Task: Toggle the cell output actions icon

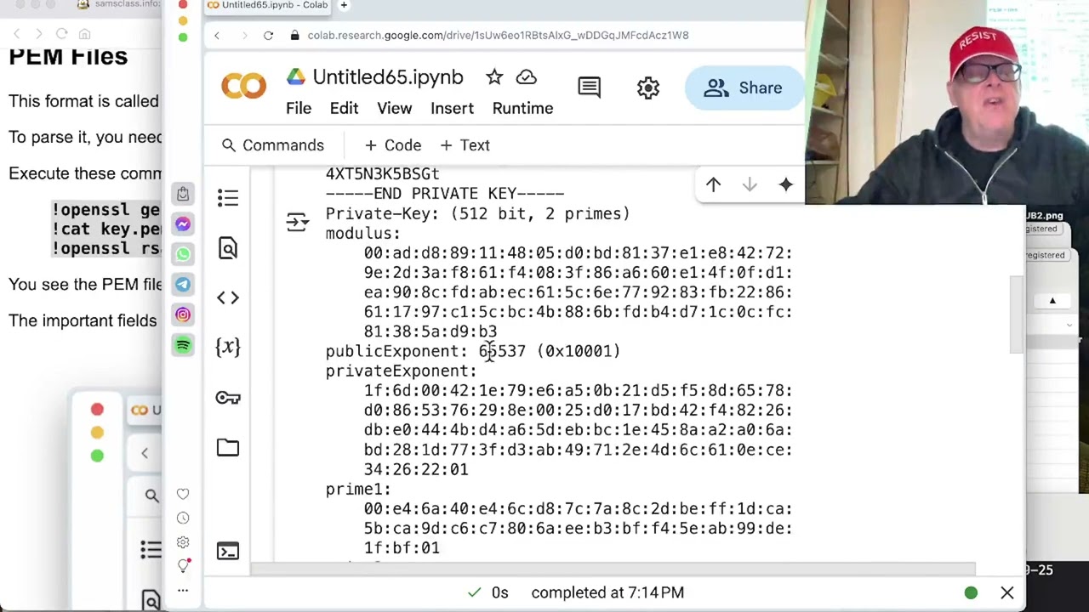Action: coord(297,223)
